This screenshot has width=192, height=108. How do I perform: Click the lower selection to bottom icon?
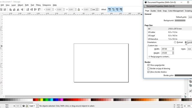[28, 9]
